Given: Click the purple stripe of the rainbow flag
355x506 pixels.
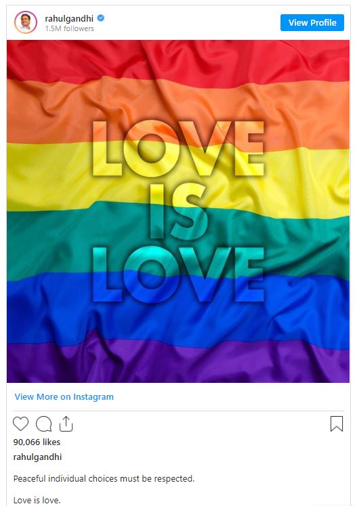Looking at the screenshot, I should point(177,363).
